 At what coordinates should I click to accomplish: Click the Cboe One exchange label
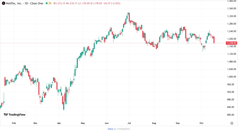pyautogui.click(x=36, y=3)
